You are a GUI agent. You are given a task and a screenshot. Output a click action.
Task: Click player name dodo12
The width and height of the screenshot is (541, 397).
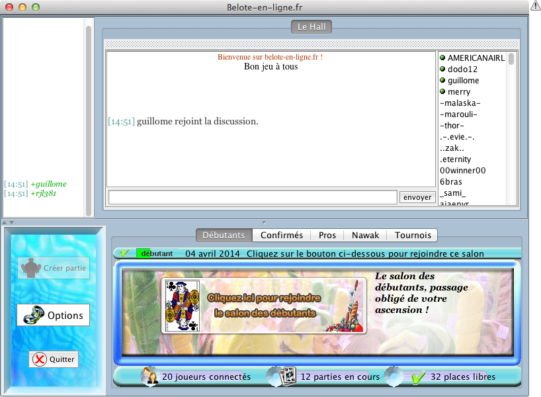(463, 69)
